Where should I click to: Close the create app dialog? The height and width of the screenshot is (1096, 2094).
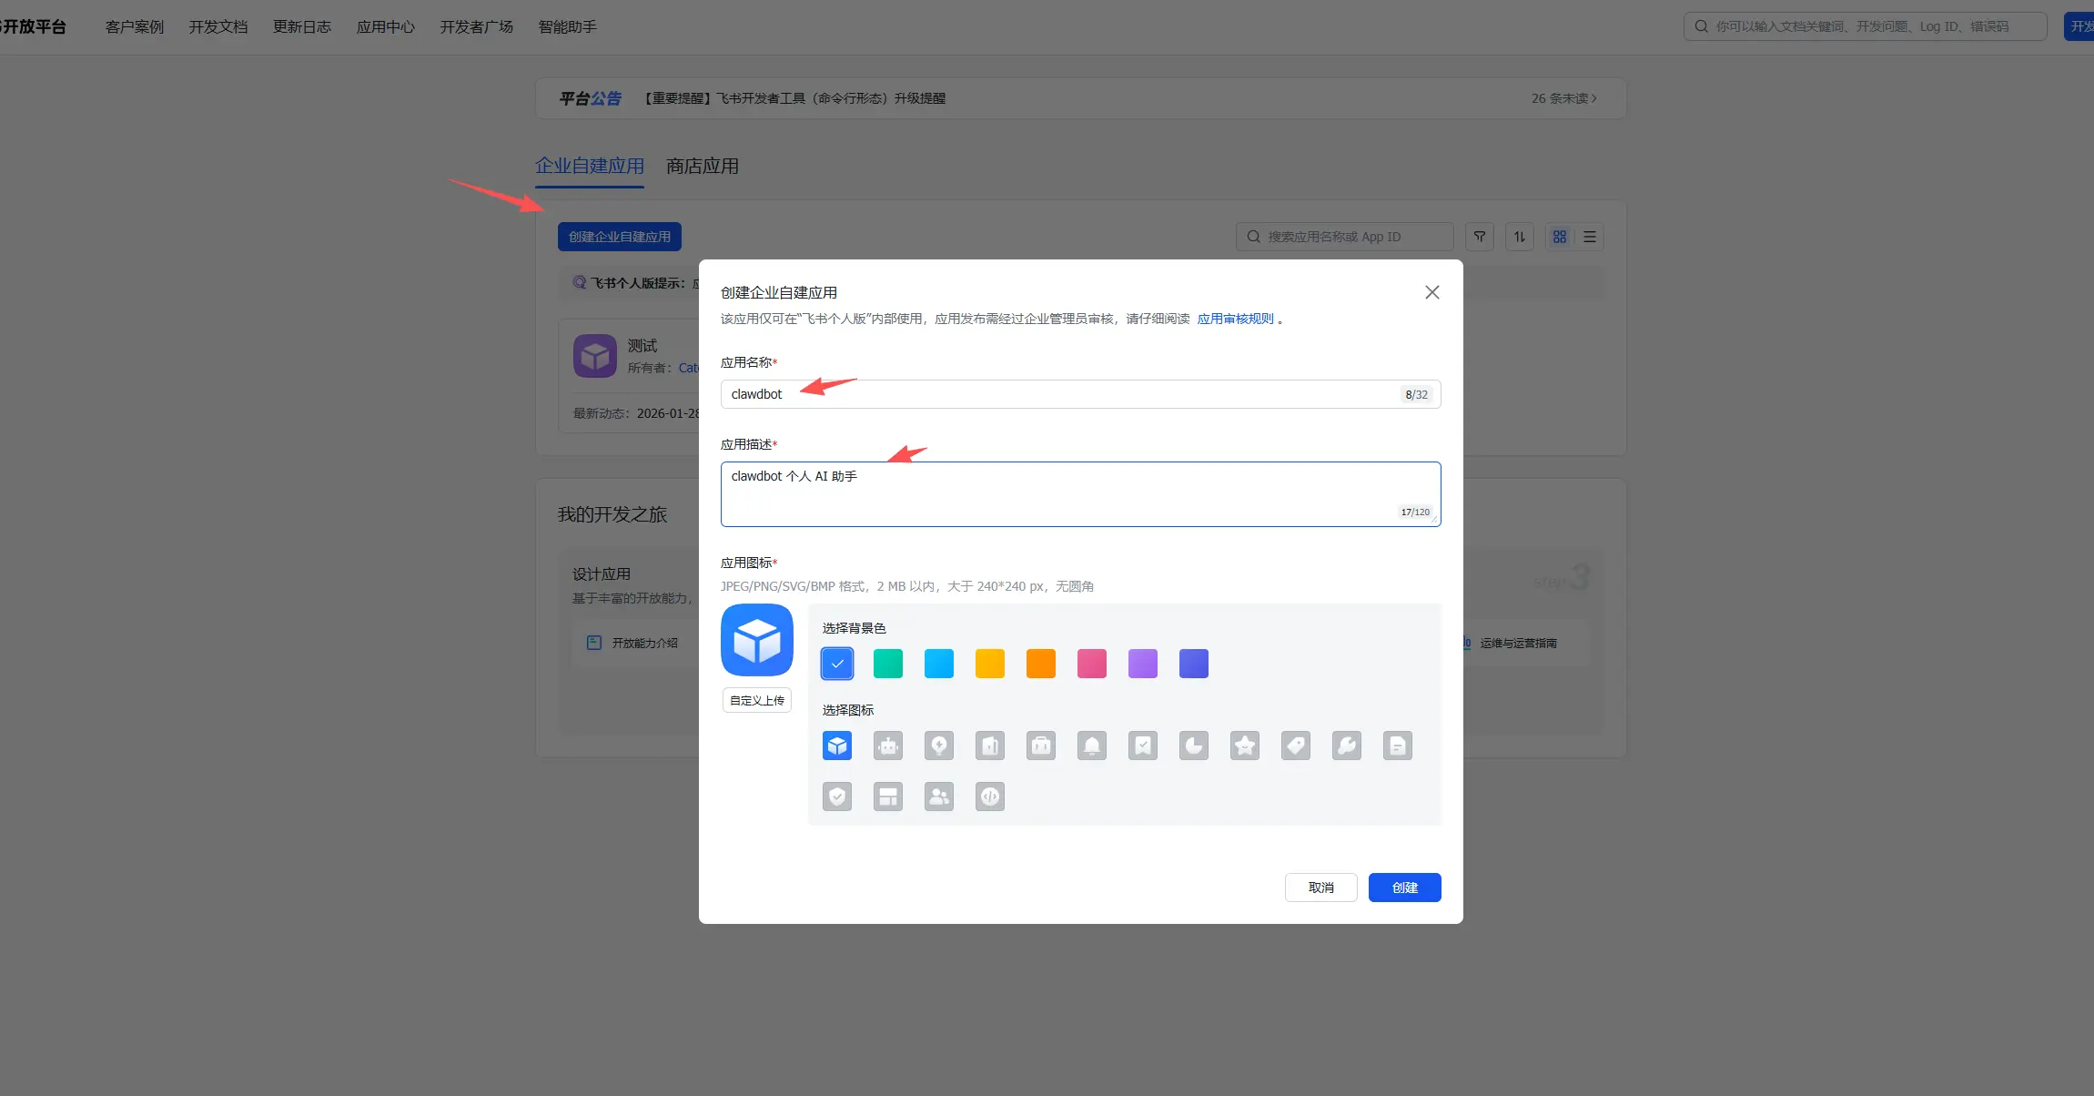(1431, 292)
